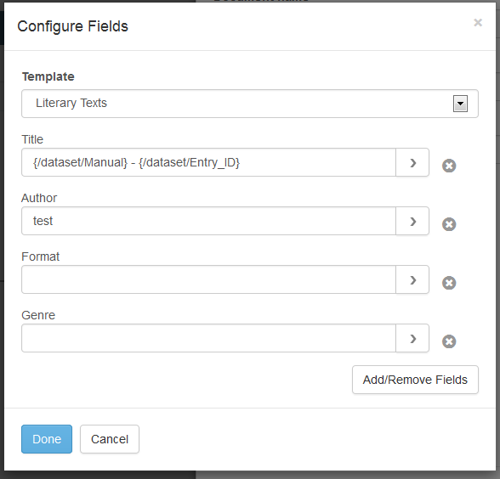Remove the Genre field with its X icon
The width and height of the screenshot is (500, 479).
(x=449, y=341)
